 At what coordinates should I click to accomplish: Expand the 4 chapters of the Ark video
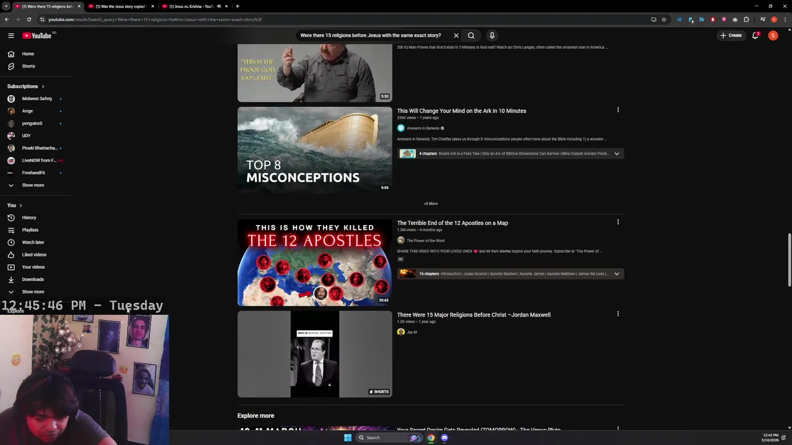coord(617,153)
